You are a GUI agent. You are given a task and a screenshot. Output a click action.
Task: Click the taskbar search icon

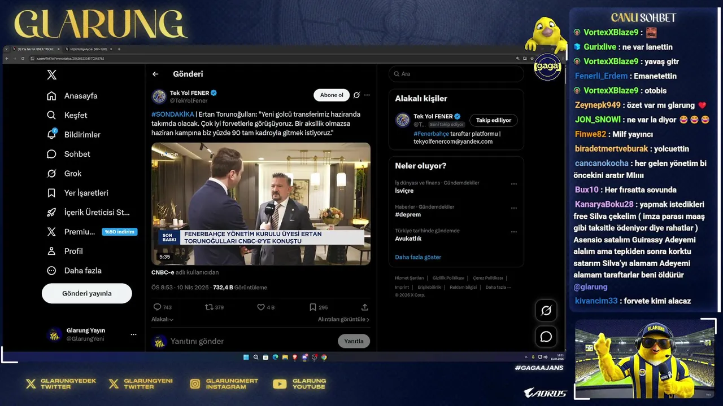point(256,357)
